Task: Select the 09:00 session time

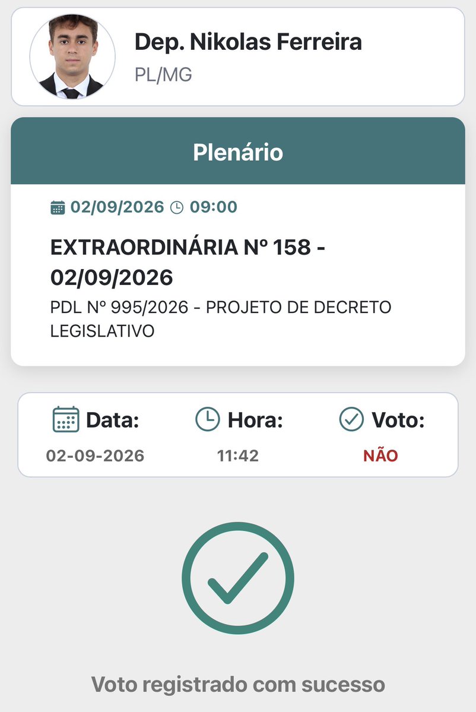Action: [x=213, y=207]
